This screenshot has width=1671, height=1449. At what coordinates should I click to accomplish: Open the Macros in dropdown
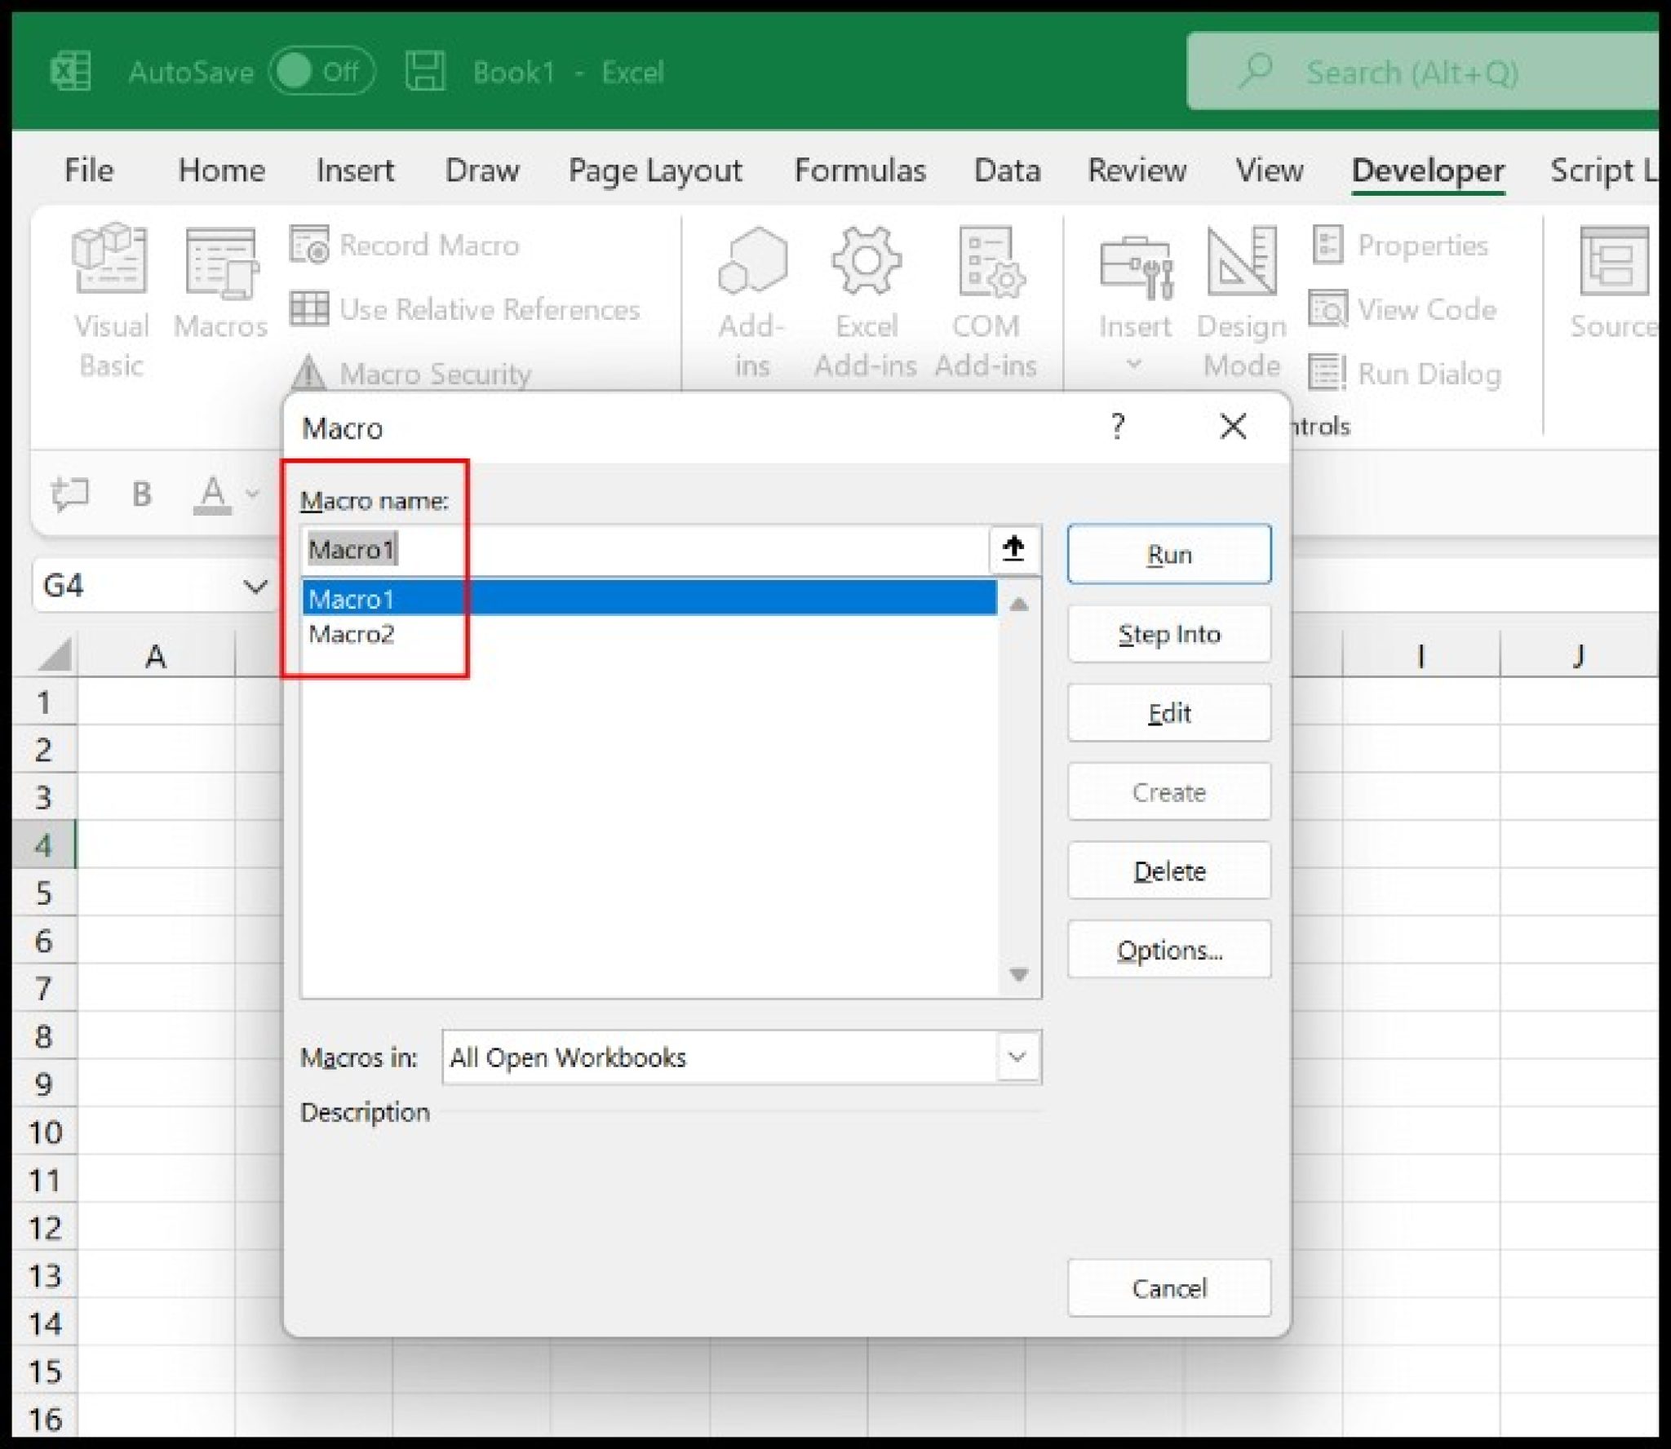point(1017,1057)
